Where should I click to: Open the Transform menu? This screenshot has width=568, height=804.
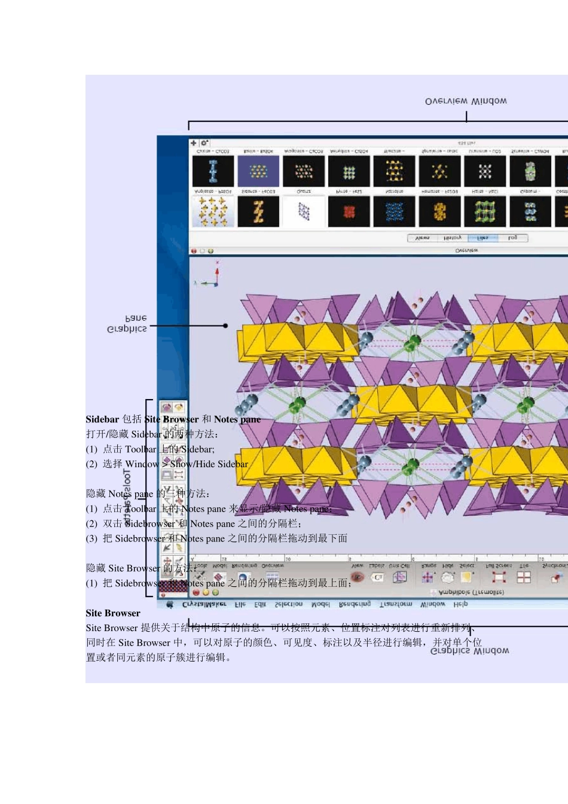click(395, 604)
